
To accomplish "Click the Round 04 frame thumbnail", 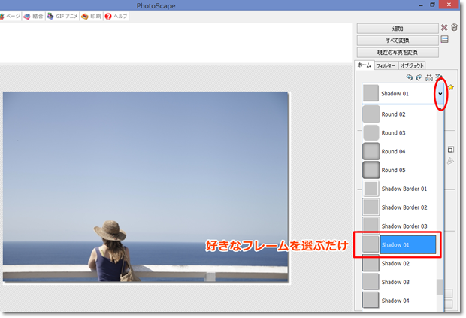I will click(x=371, y=152).
